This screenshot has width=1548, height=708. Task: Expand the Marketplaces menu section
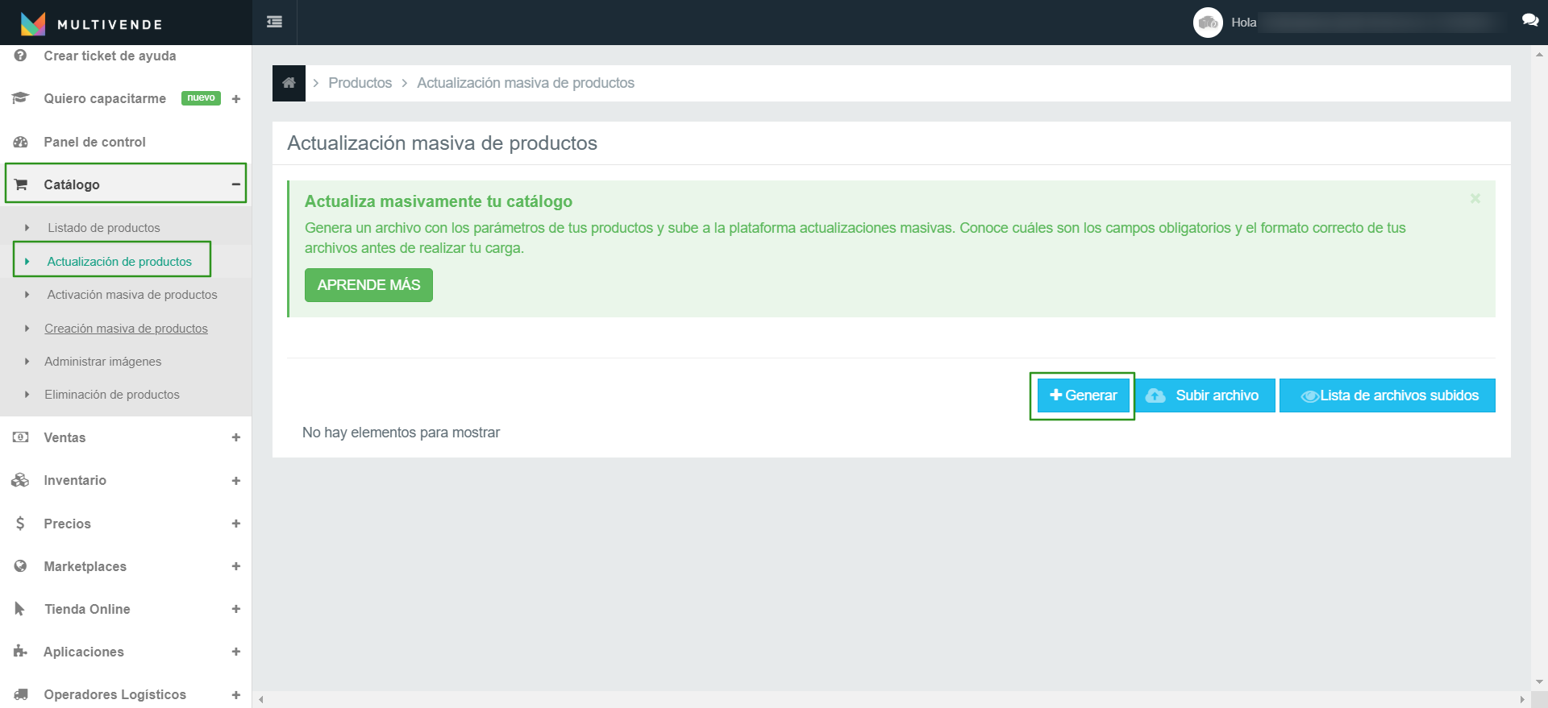[235, 566]
